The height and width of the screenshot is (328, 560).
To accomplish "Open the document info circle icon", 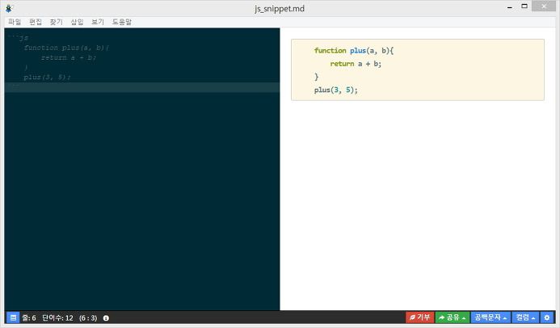I will pos(106,318).
